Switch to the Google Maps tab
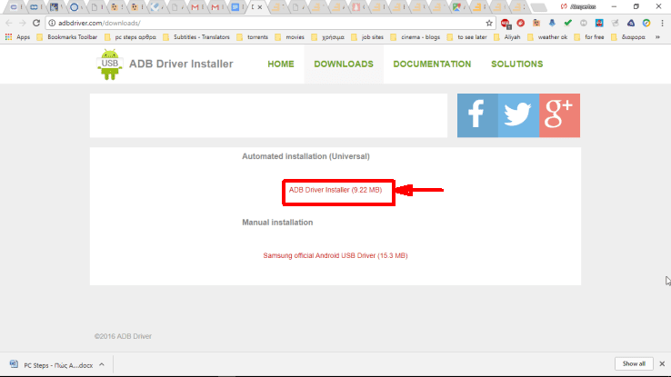 click(458, 7)
